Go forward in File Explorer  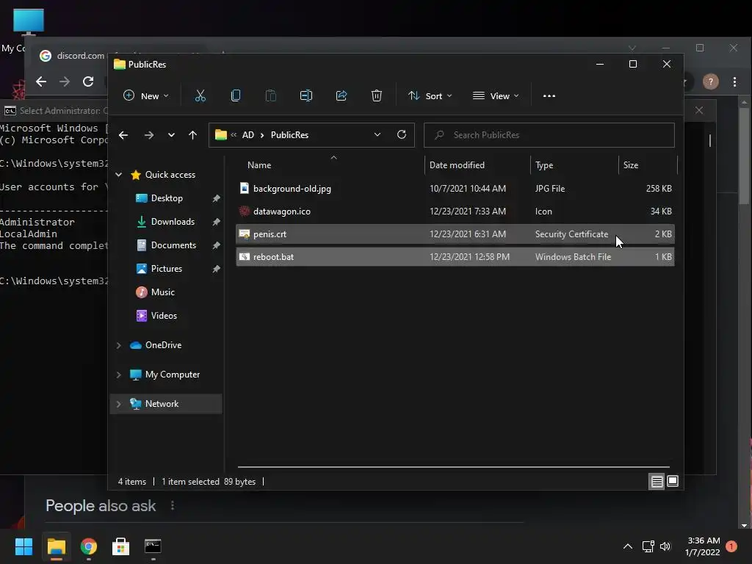(x=148, y=135)
